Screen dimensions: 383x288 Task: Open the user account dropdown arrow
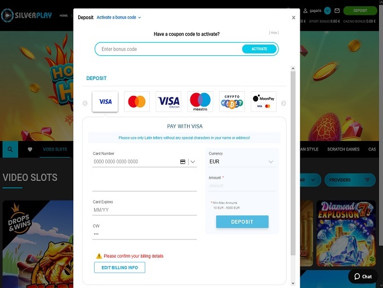tap(327, 11)
